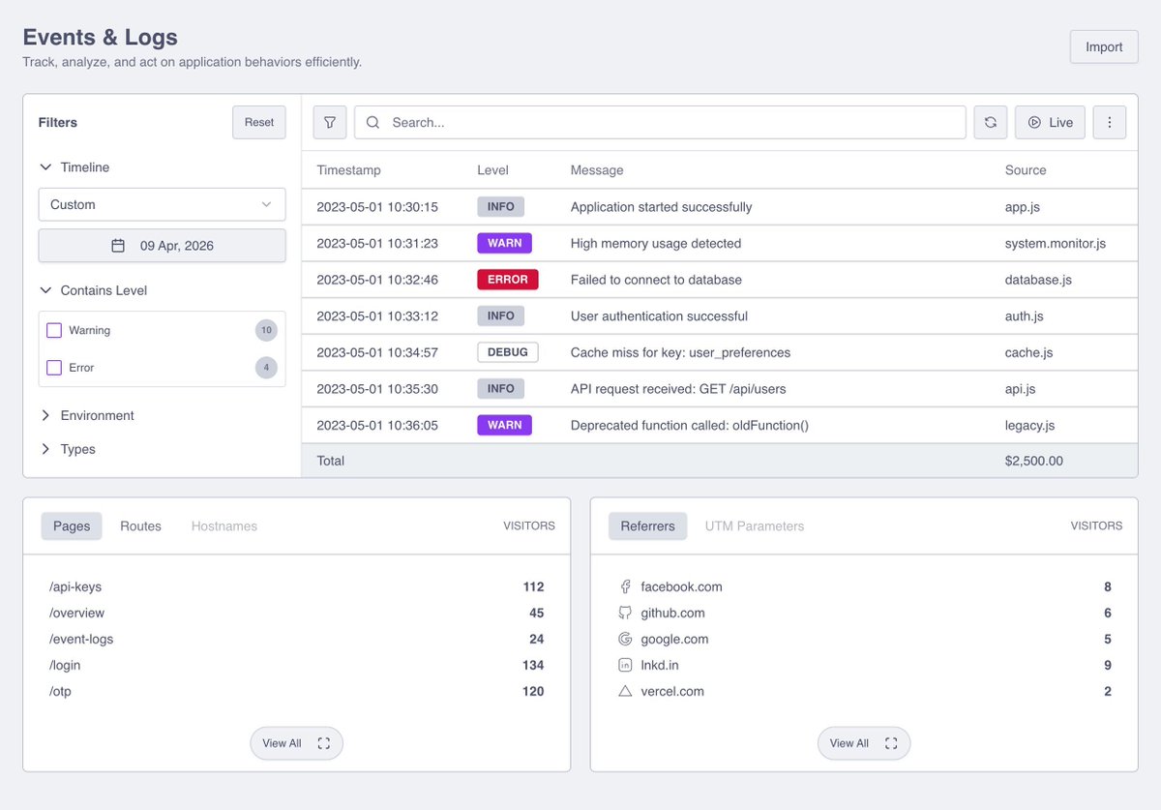The height and width of the screenshot is (810, 1161).
Task: Expand the Types filter section
Action: coord(68,449)
